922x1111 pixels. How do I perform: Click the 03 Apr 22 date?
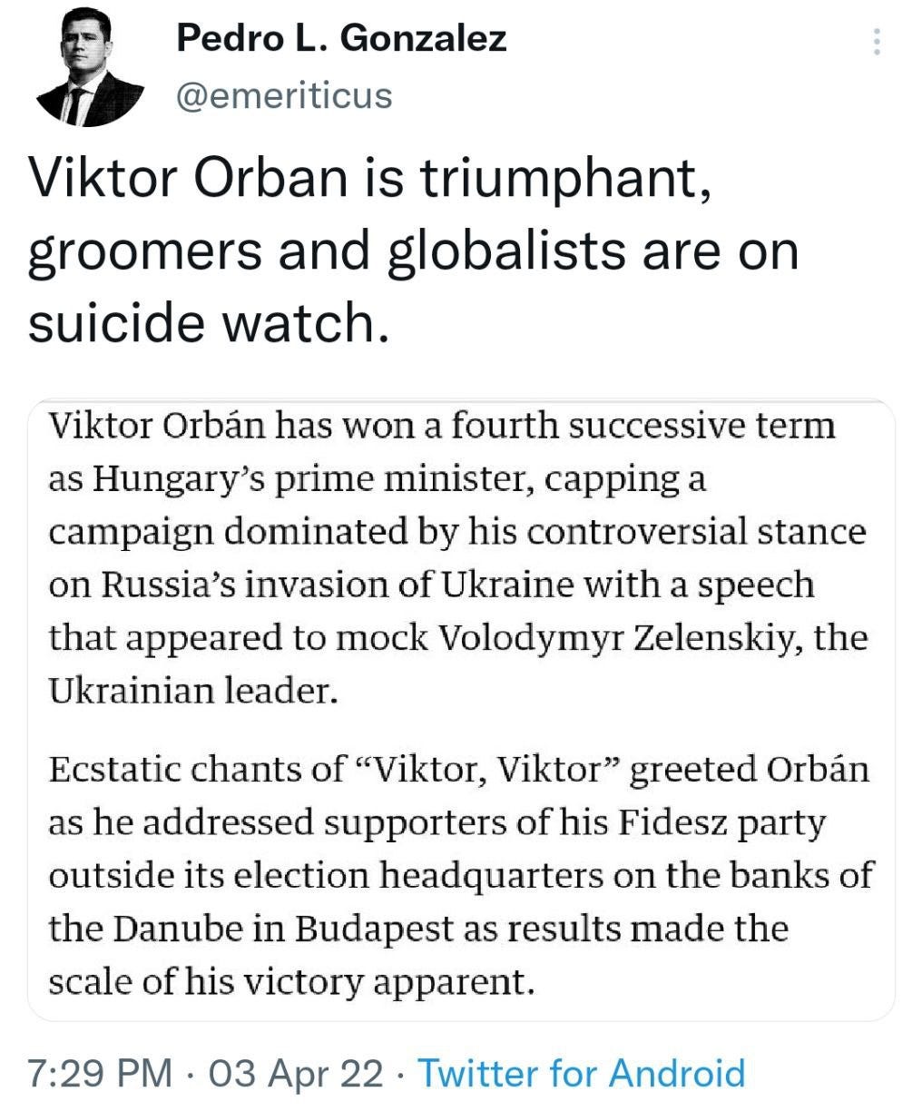click(x=297, y=1073)
